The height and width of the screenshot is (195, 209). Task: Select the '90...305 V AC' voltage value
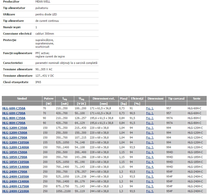click(x=44, y=69)
